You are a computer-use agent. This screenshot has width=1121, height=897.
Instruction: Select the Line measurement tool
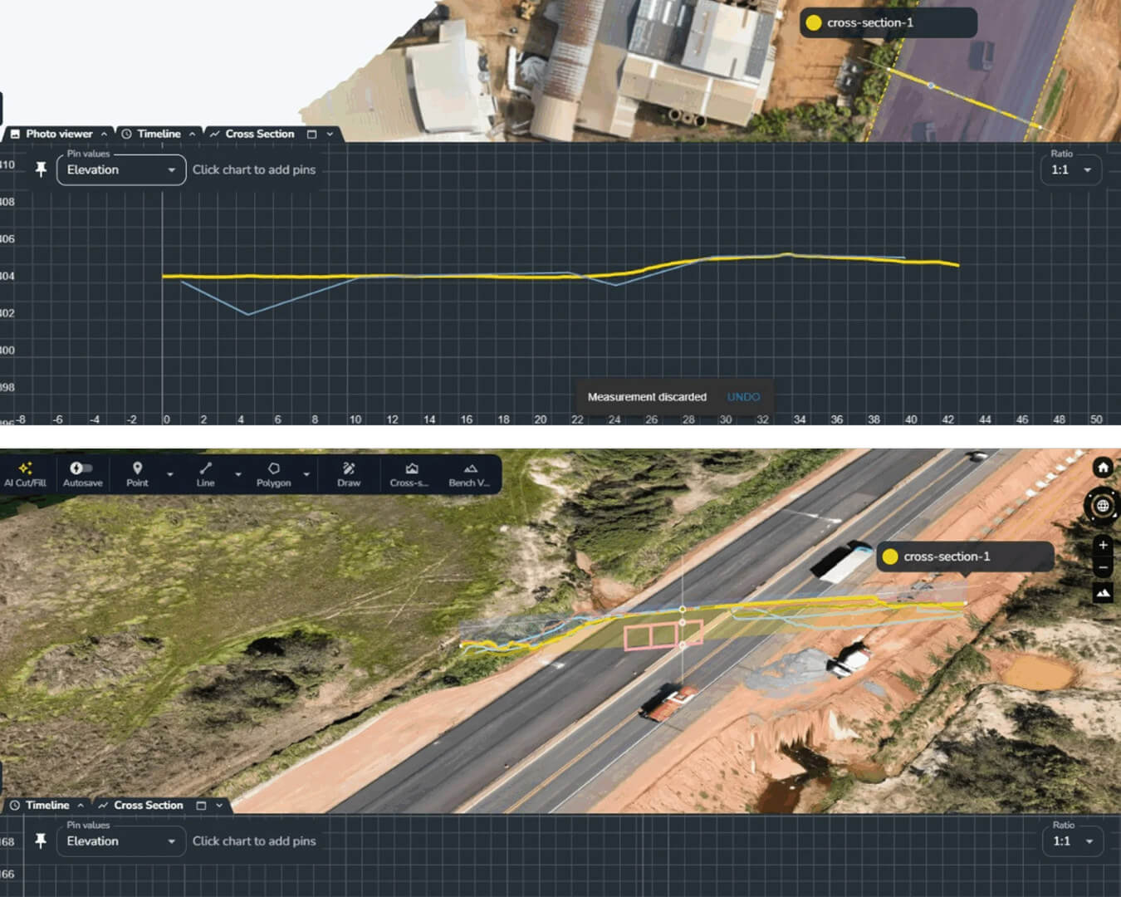pyautogui.click(x=205, y=473)
